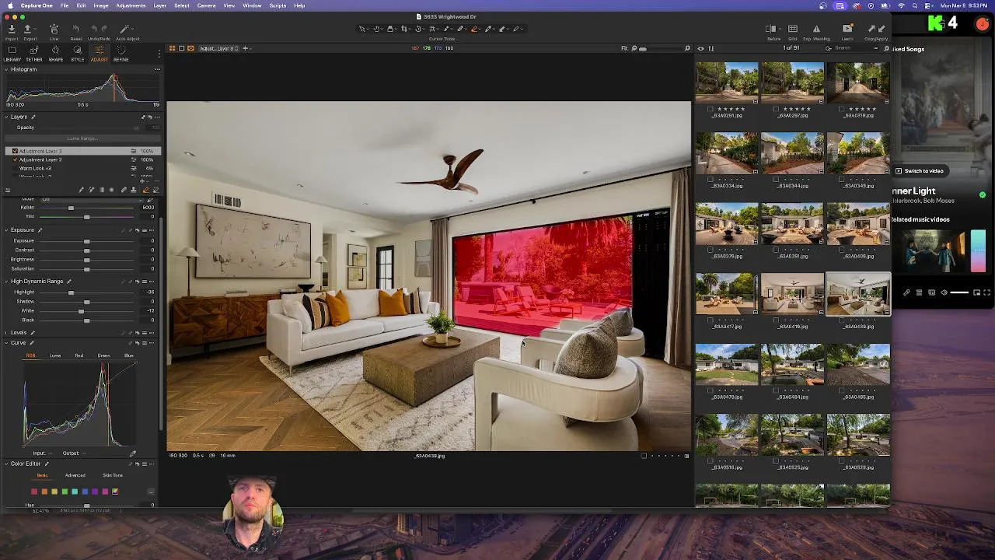Expand the Levels panel
This screenshot has height=560, width=995.
click(x=7, y=333)
